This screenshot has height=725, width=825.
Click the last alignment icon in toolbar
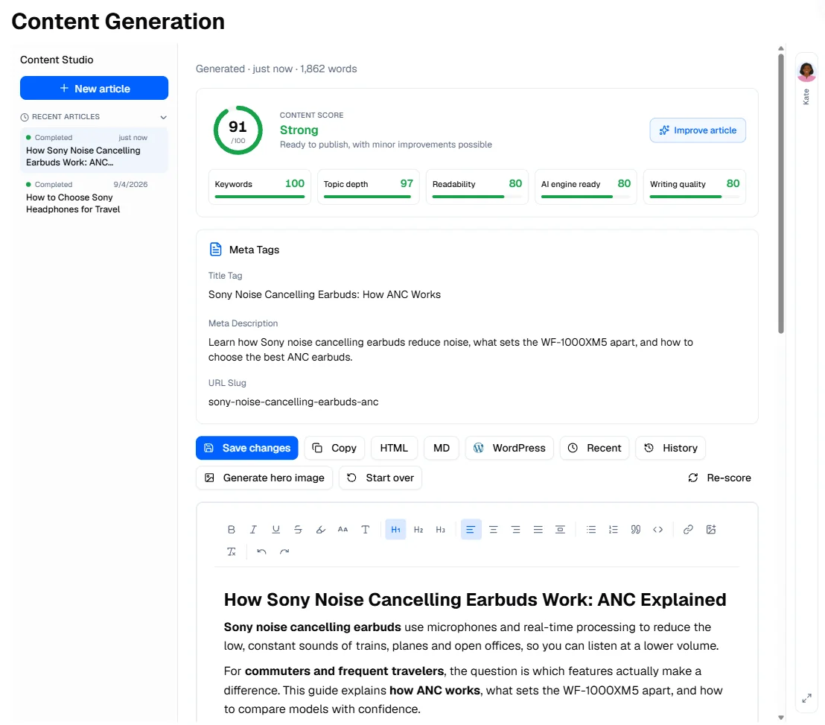coord(561,529)
